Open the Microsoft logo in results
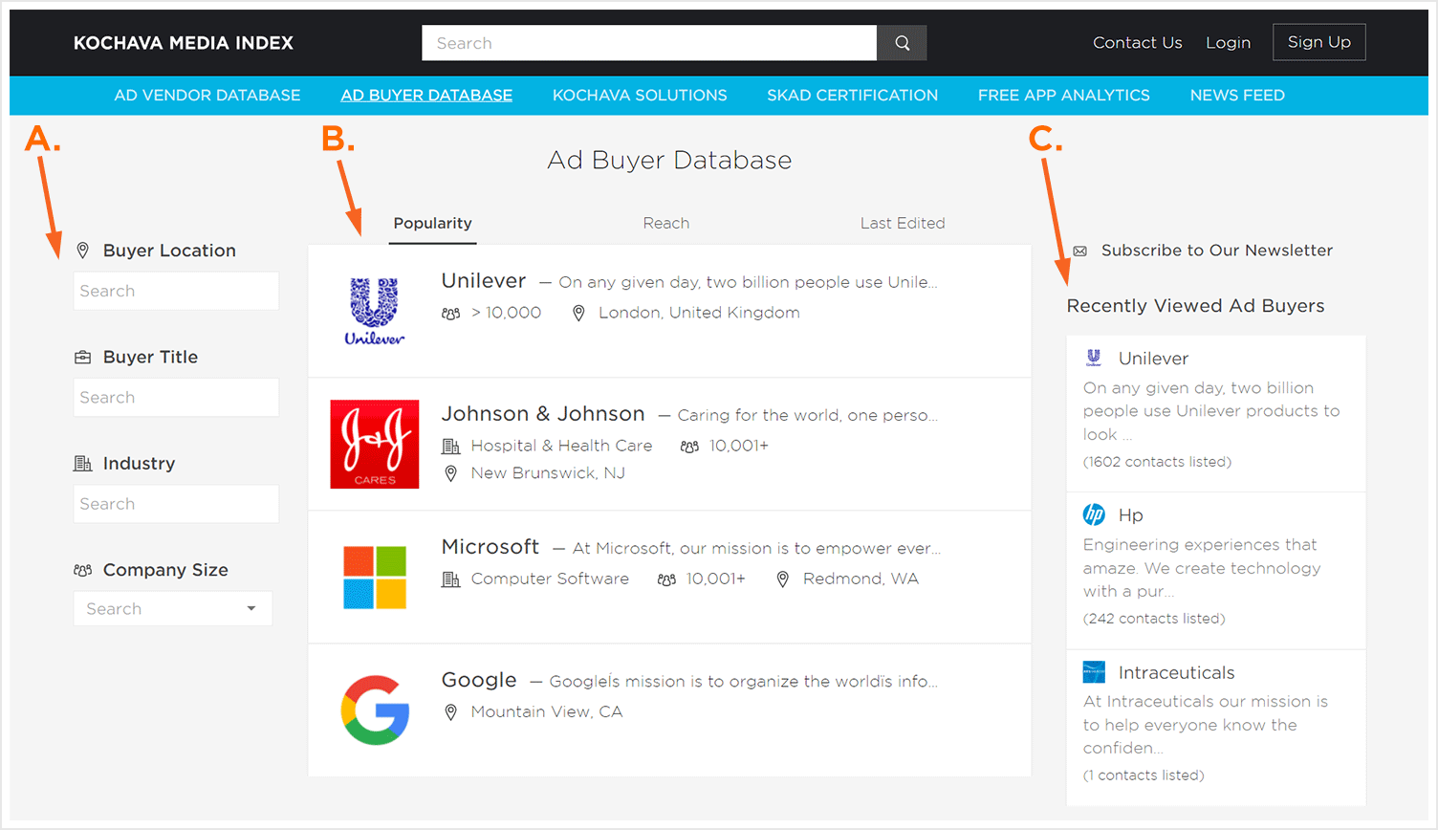The width and height of the screenshot is (1438, 830). tap(375, 578)
